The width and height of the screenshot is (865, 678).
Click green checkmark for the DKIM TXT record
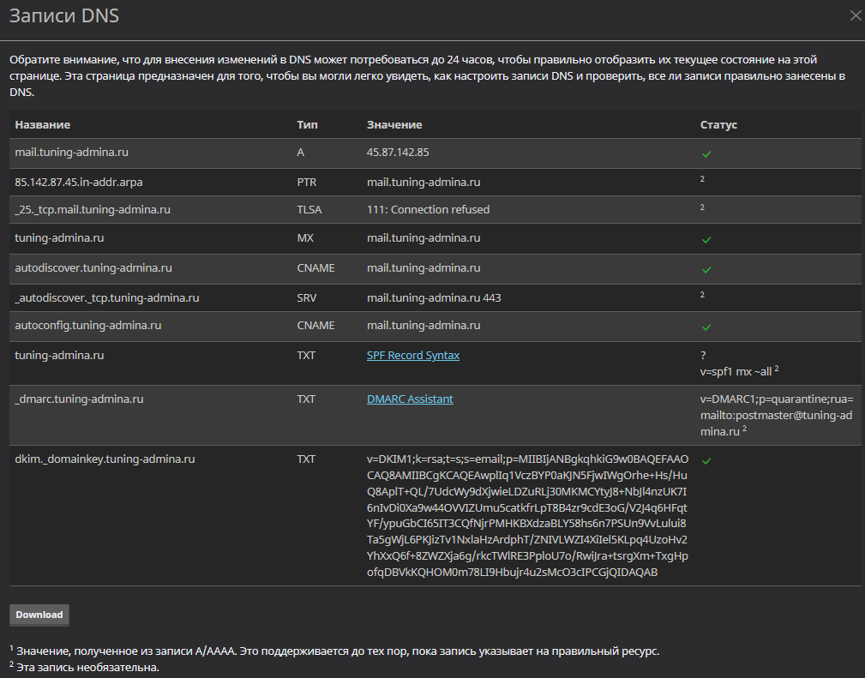point(706,460)
